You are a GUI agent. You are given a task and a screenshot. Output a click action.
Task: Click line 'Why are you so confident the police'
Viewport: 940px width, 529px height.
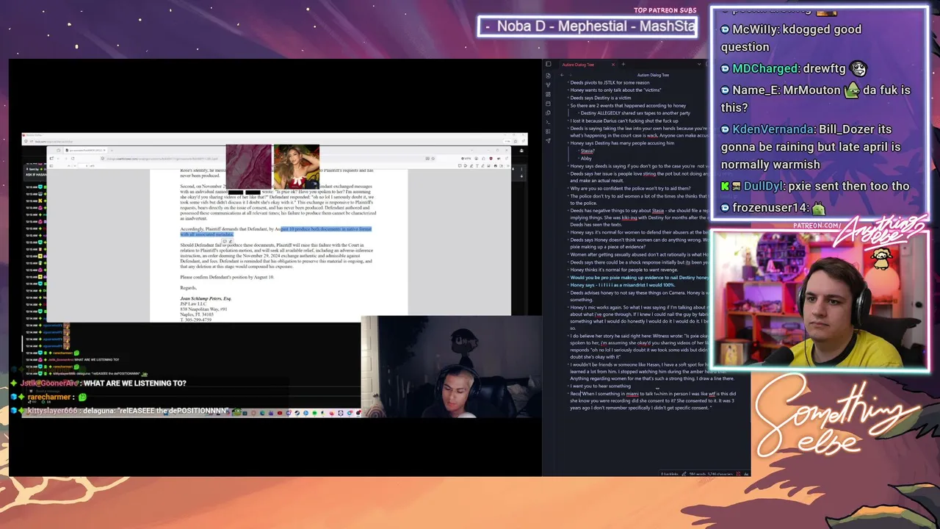[630, 188]
